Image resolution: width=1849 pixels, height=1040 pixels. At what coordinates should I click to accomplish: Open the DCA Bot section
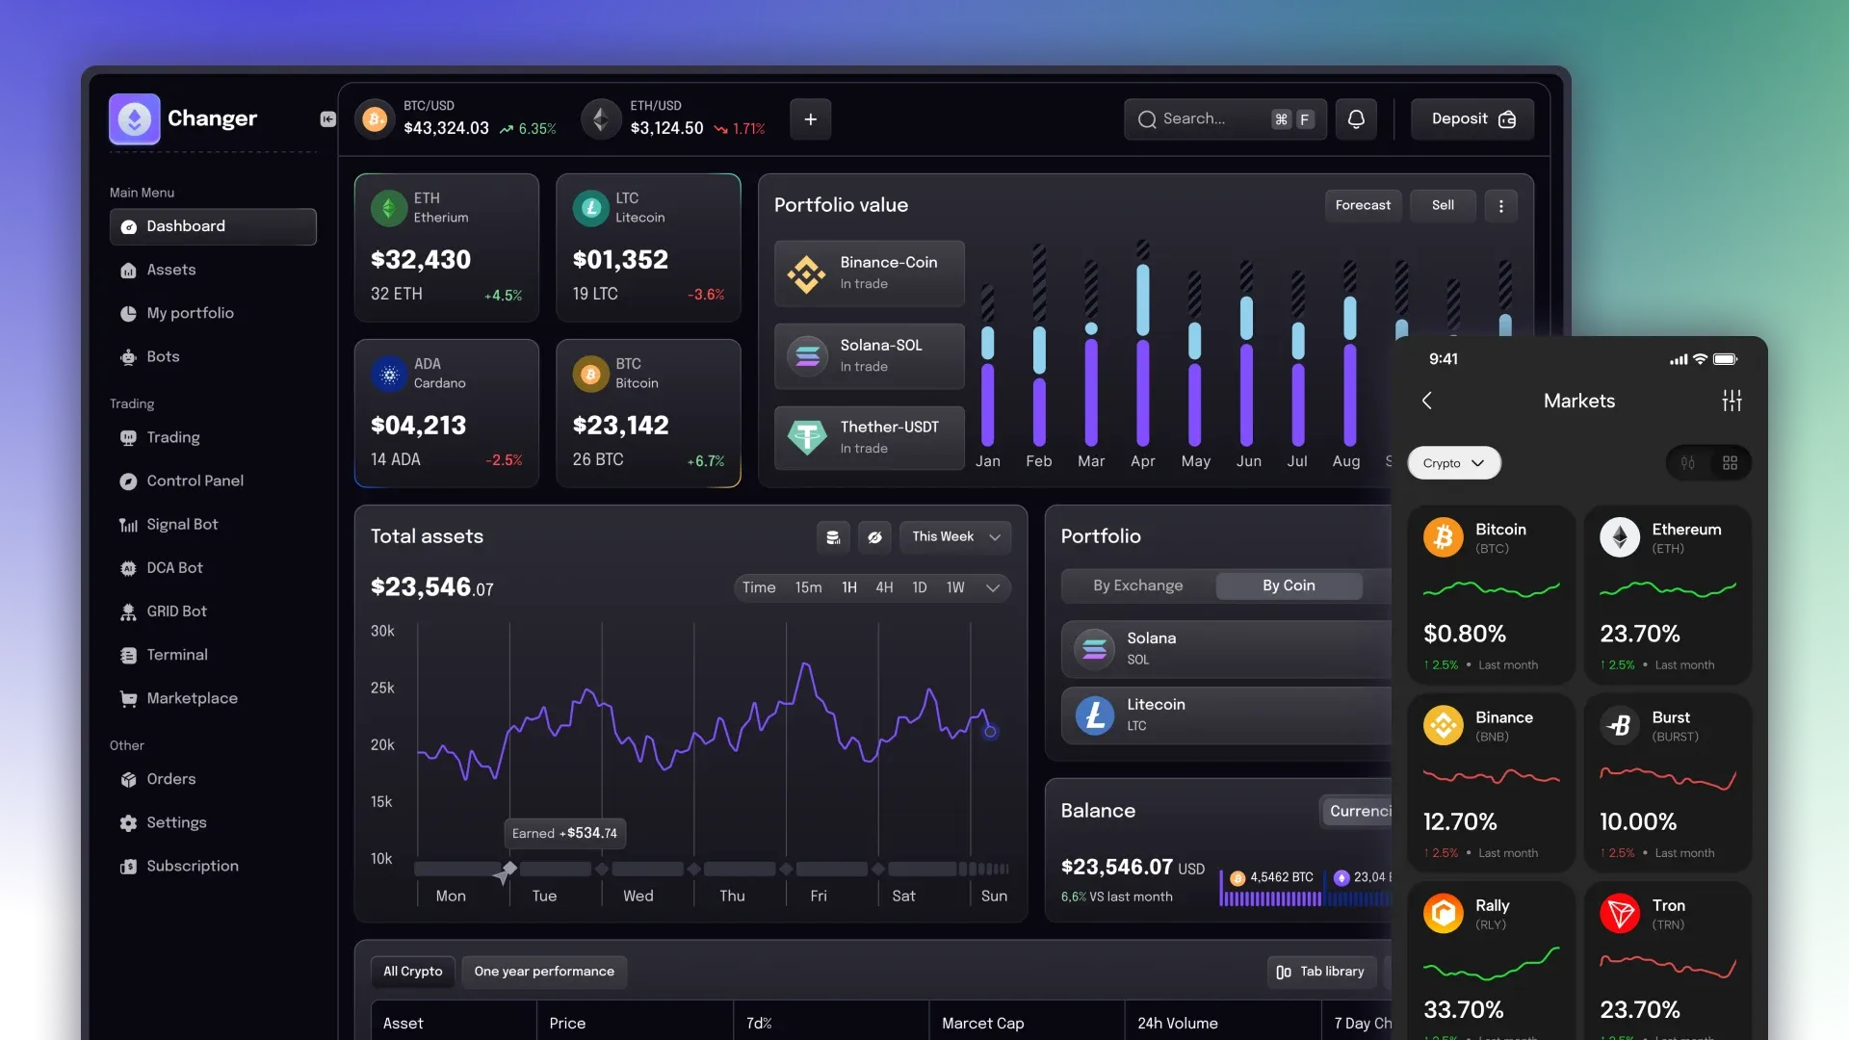tap(174, 567)
